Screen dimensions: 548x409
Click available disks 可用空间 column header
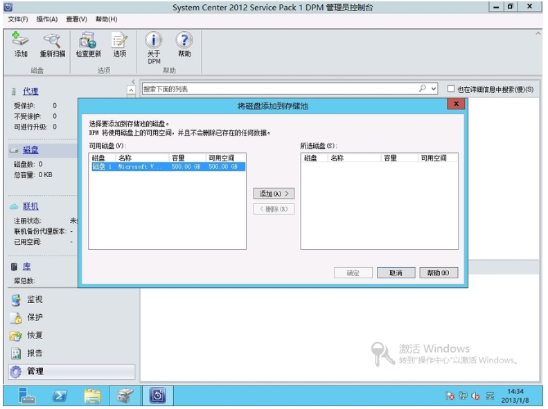tap(225, 158)
